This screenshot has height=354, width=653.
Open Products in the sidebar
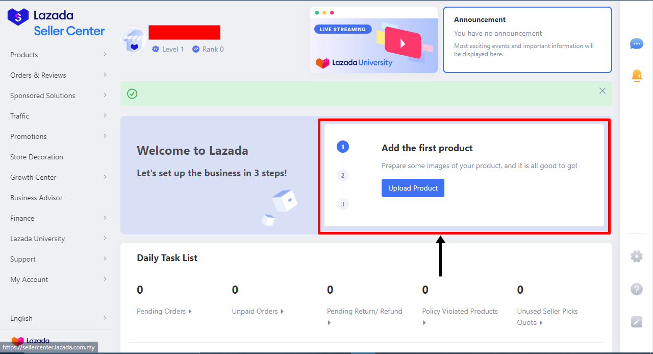coord(24,55)
